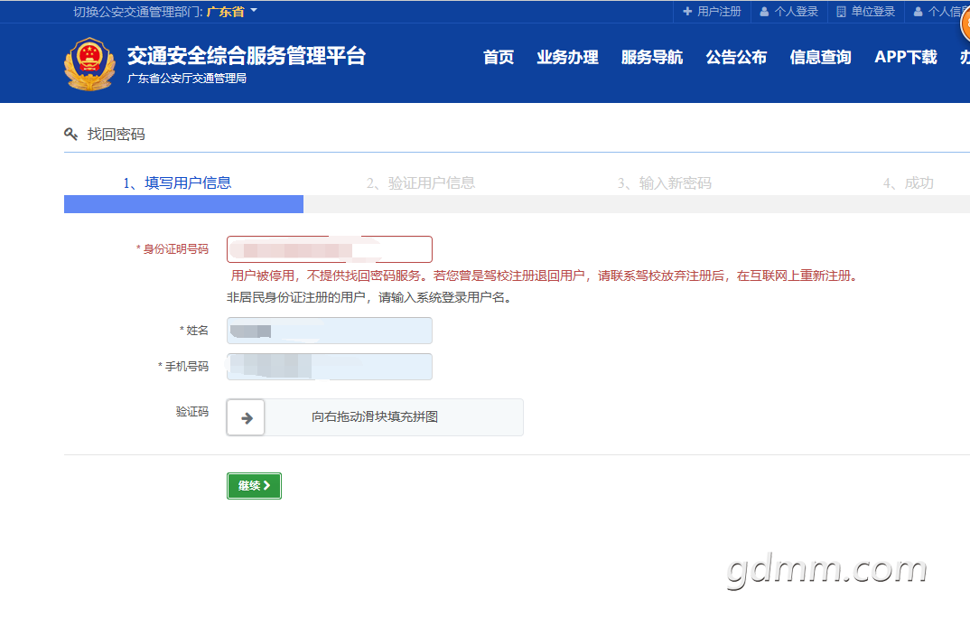Click the key icon beside 找回密码
The image size is (970, 626).
(x=71, y=134)
